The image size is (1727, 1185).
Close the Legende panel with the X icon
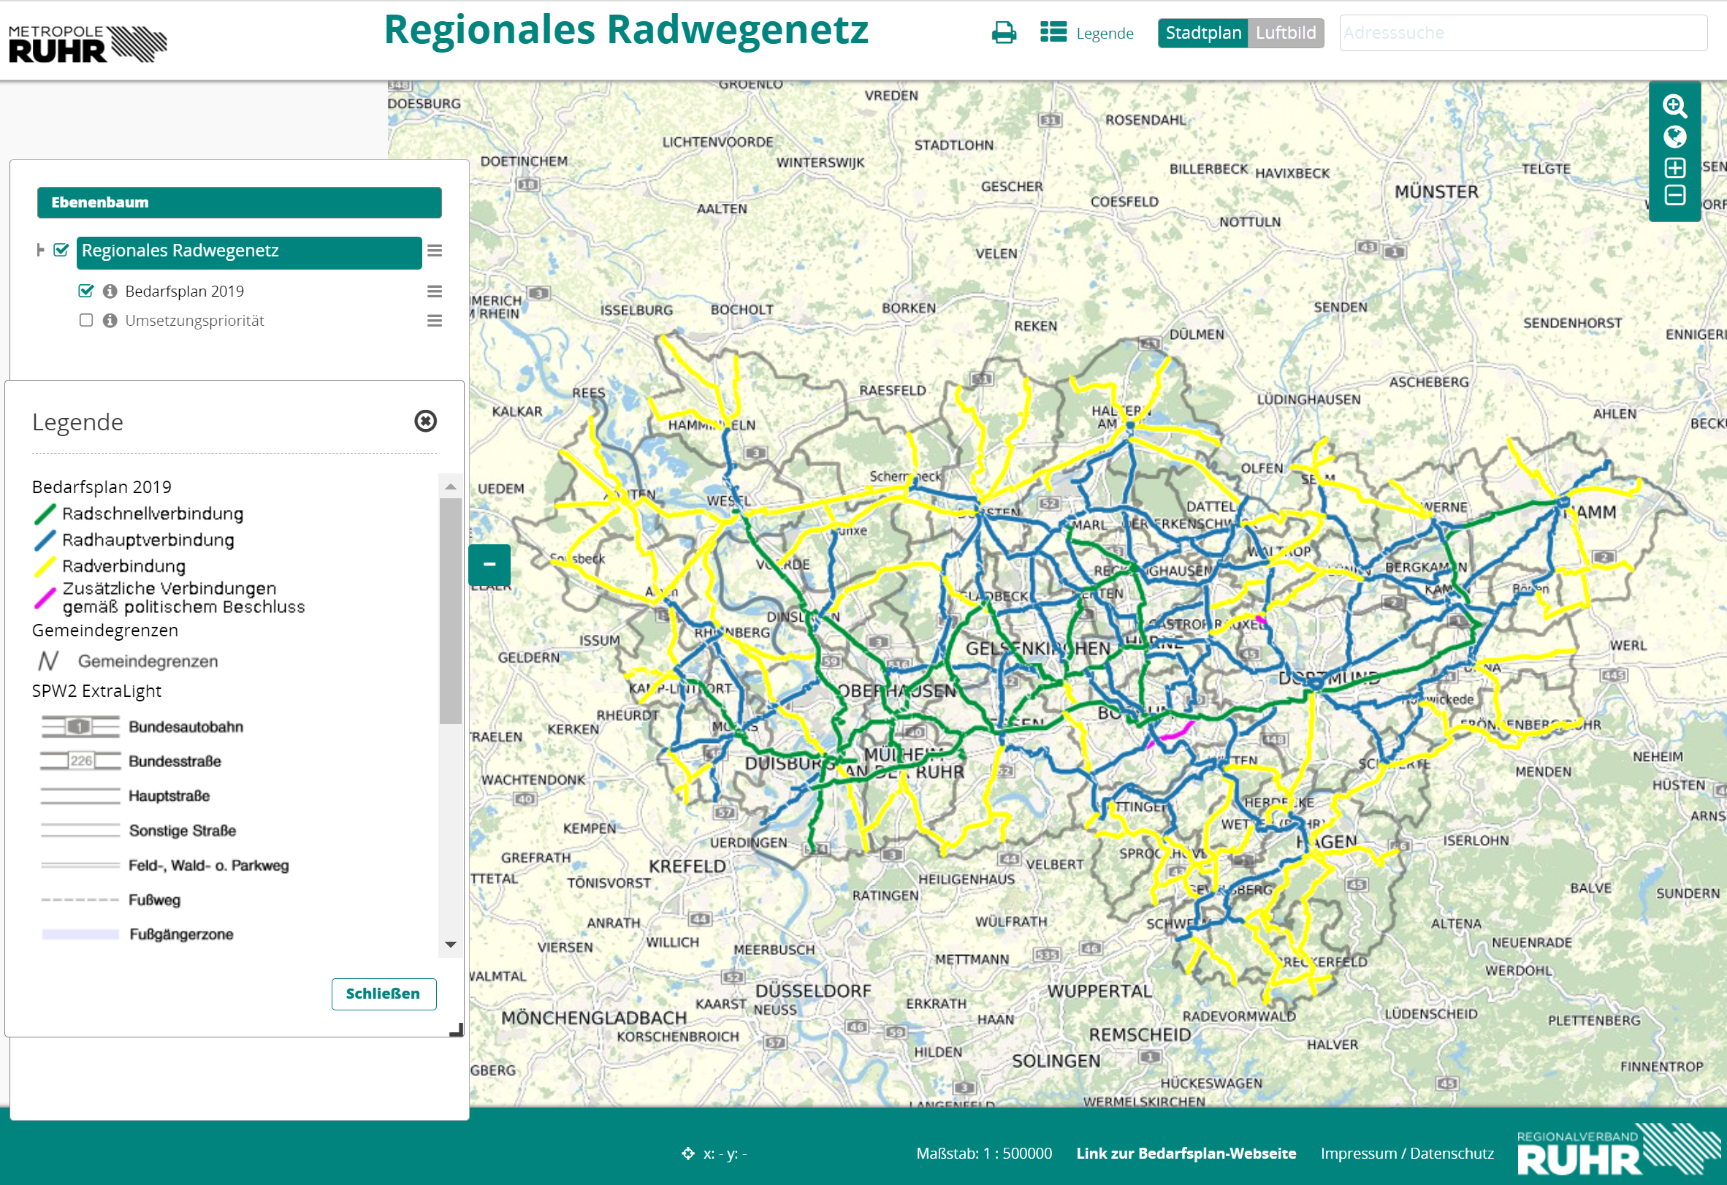pyautogui.click(x=425, y=422)
